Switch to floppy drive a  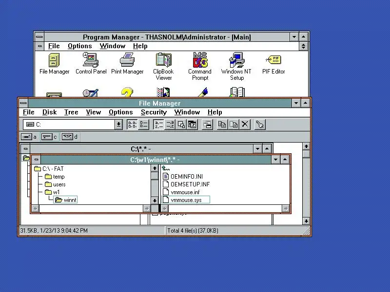pyautogui.click(x=29, y=137)
